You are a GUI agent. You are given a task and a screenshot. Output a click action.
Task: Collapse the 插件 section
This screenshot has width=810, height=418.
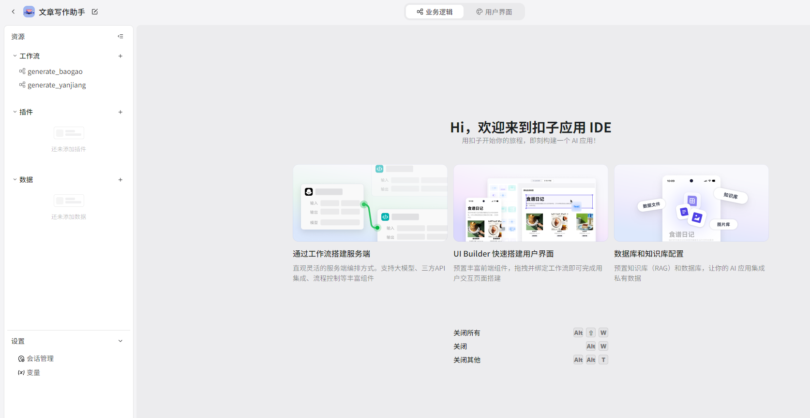point(15,112)
